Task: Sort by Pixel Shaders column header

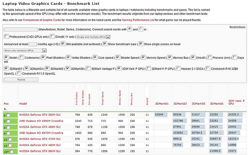Action: (76, 98)
